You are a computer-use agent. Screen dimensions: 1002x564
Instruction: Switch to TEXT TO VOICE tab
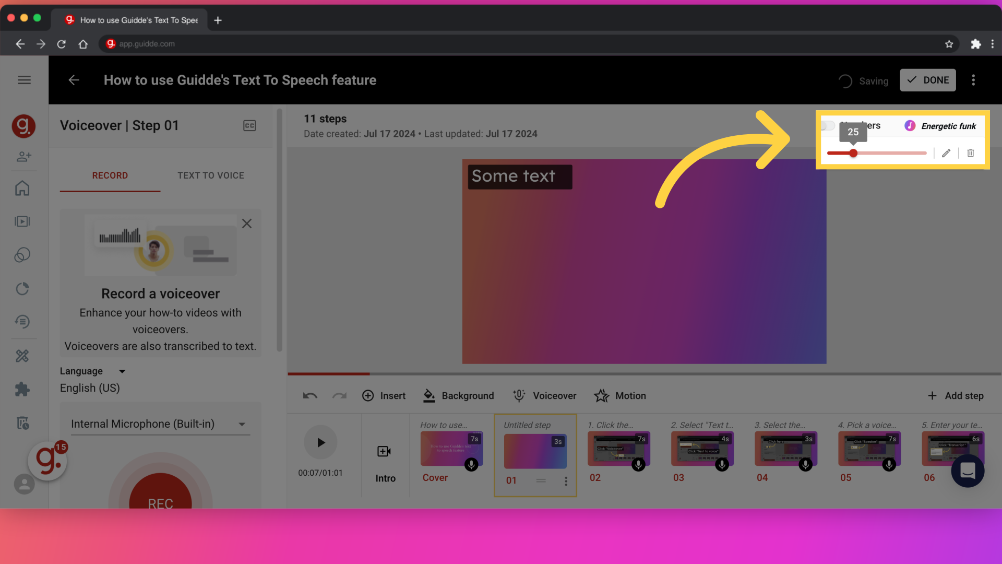pos(211,175)
